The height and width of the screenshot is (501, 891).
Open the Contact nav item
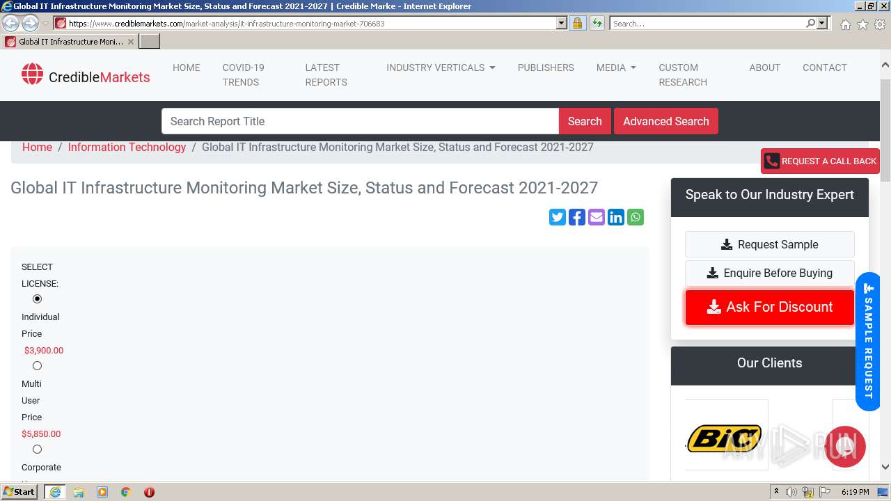click(825, 67)
